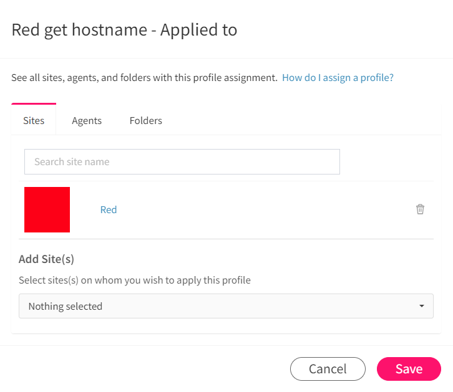Expand the Add Site(s) dropdown using its caret arrow
Viewport: 453px width, 392px height.
pyautogui.click(x=422, y=306)
